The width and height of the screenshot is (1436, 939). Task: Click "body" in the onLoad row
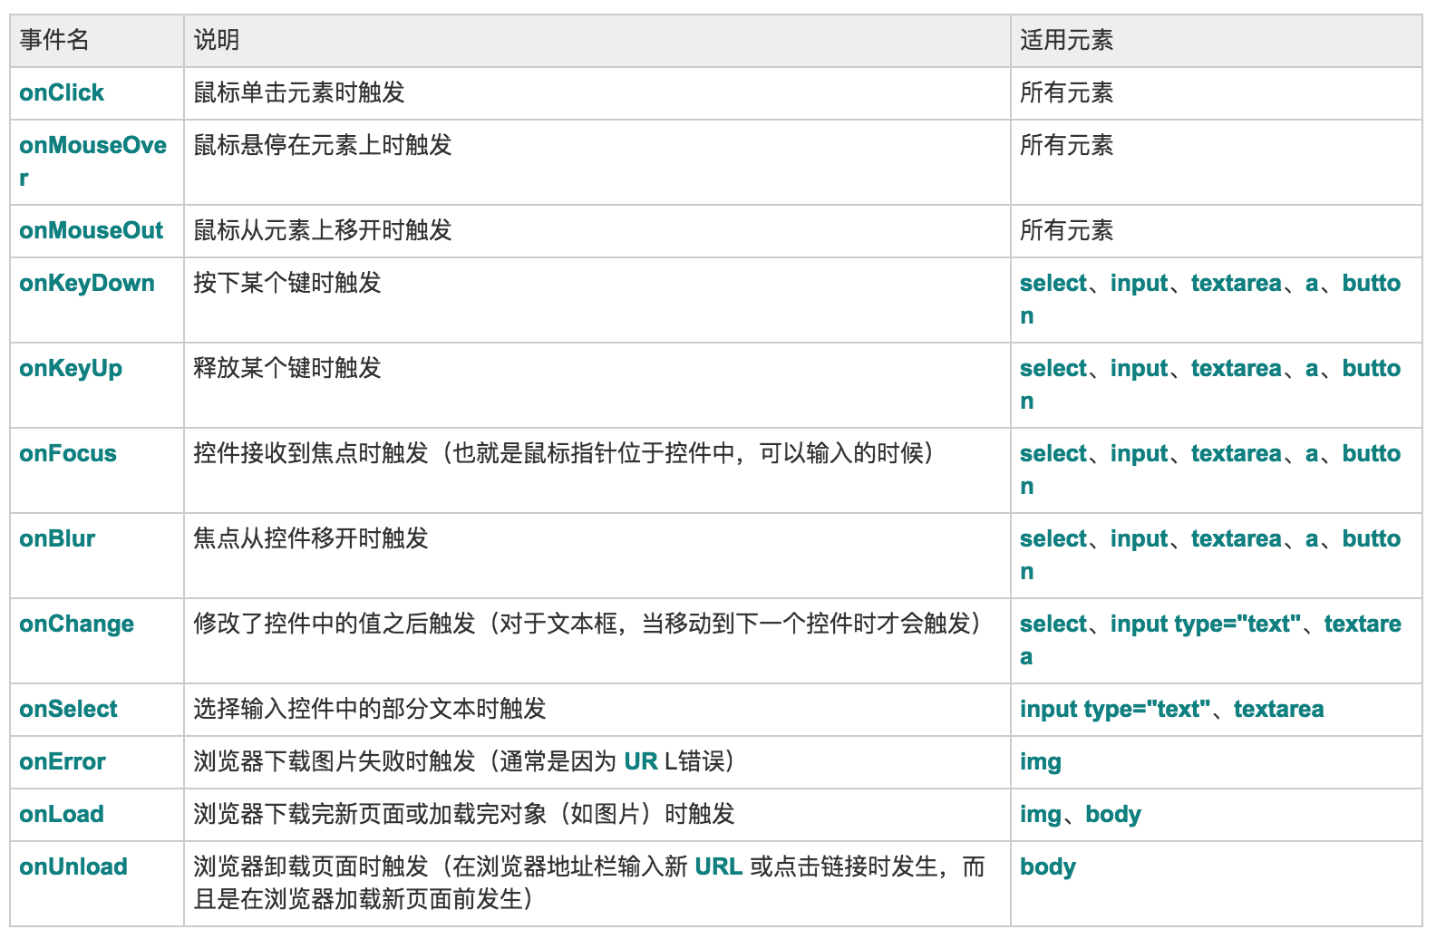click(1113, 815)
